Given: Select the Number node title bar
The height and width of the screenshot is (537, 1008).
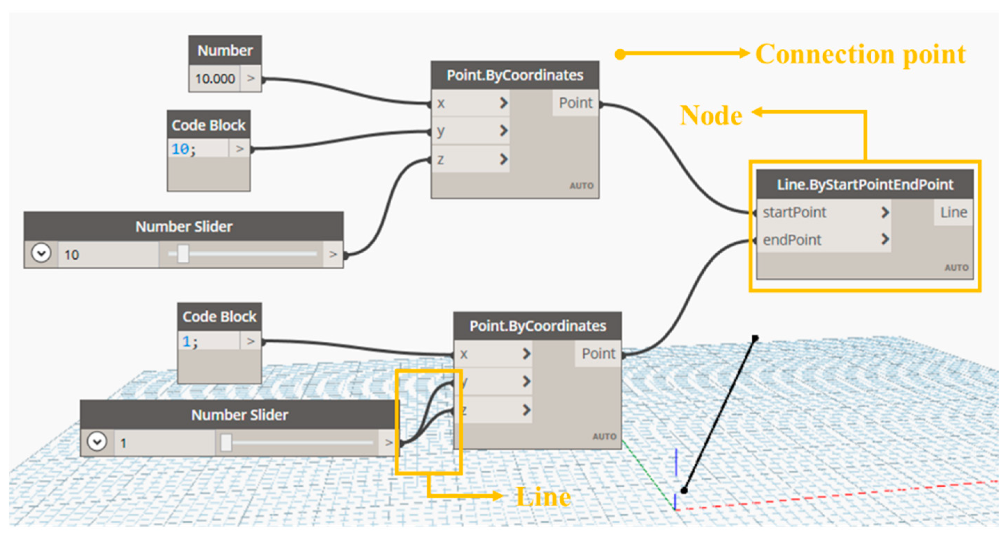Looking at the screenshot, I should (225, 50).
